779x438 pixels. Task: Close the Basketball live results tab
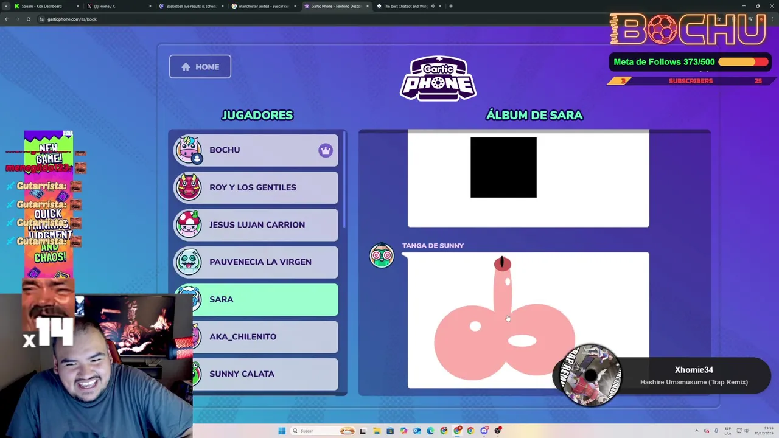tap(223, 6)
